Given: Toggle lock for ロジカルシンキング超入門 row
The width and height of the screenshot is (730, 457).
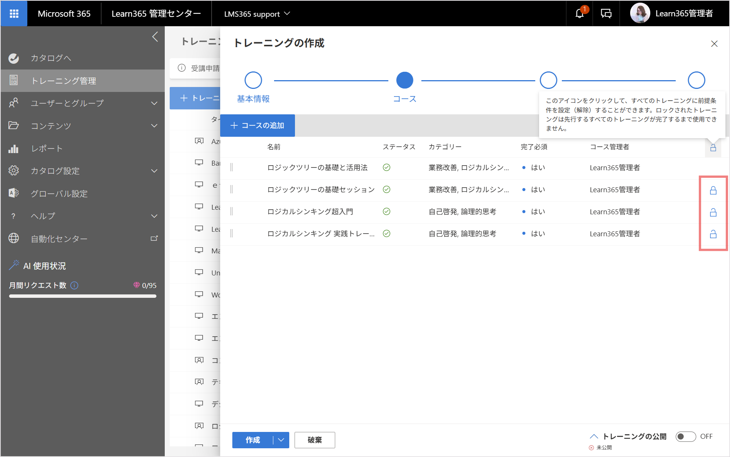Looking at the screenshot, I should tap(713, 212).
